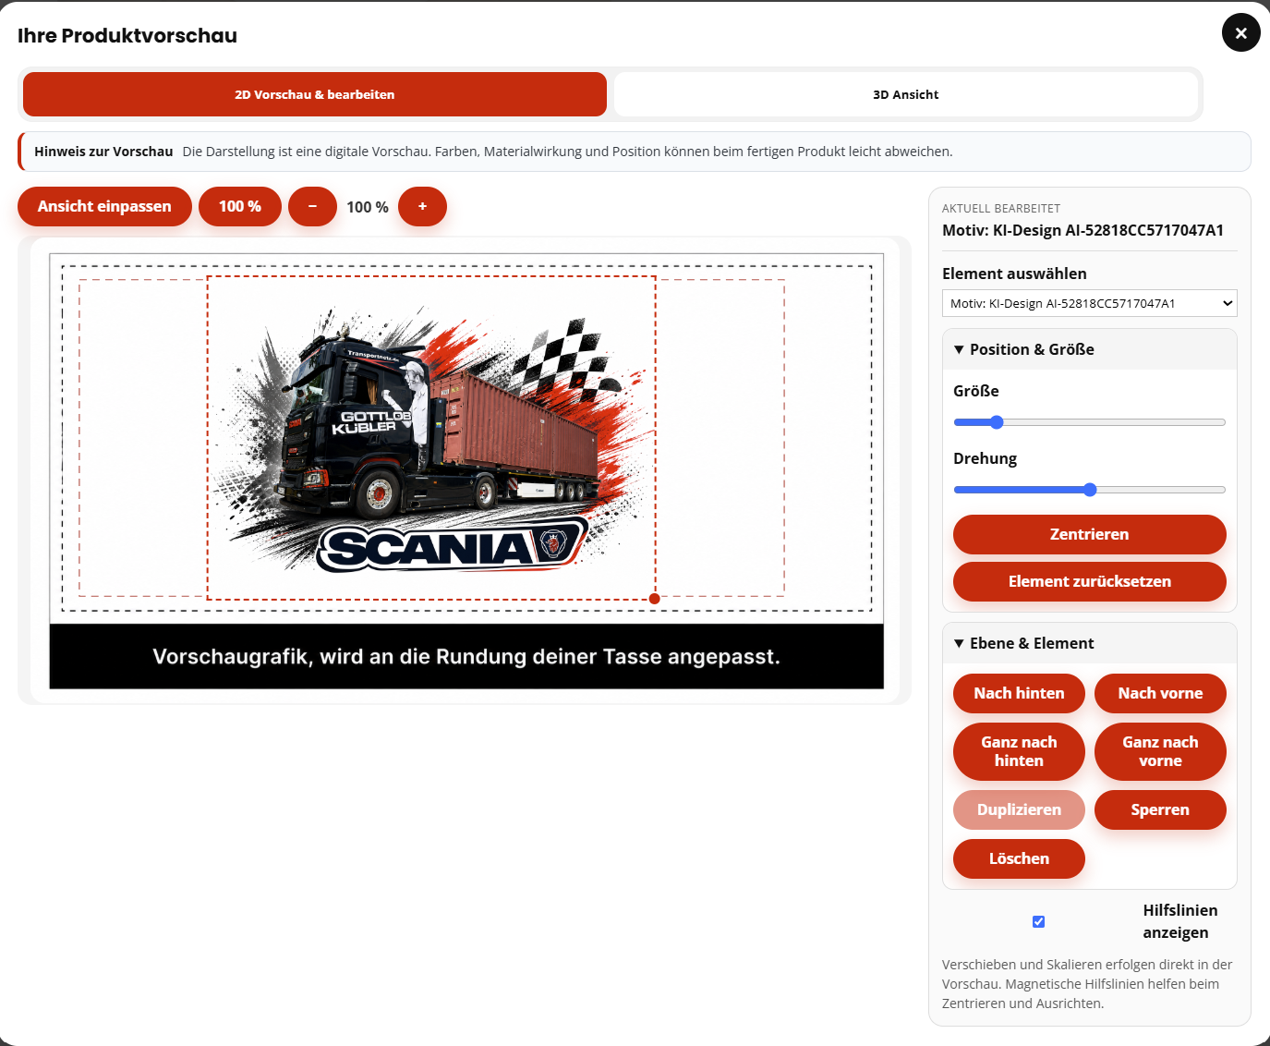The height and width of the screenshot is (1046, 1270).
Task: Click the minus zoom out button
Action: pos(312,206)
